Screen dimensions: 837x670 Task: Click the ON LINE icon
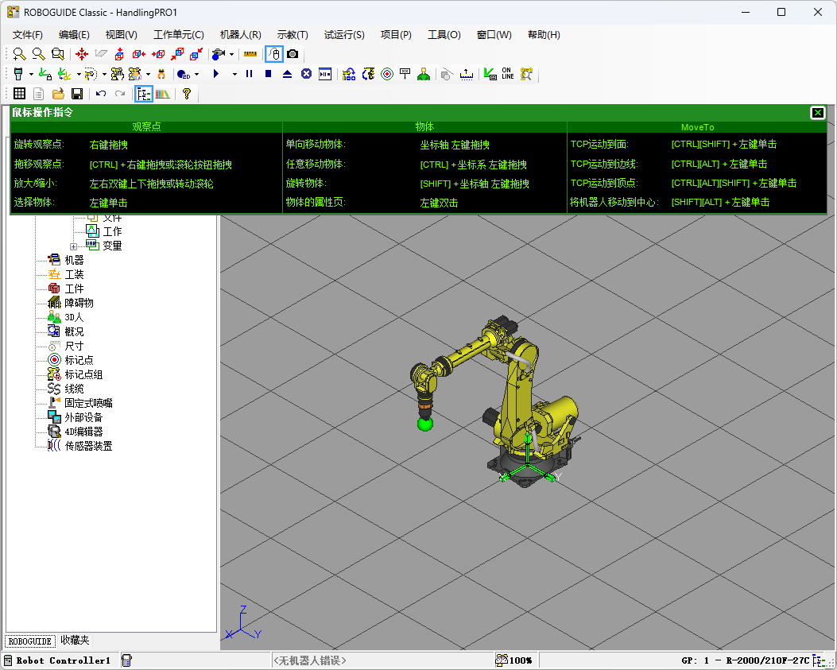(x=507, y=74)
